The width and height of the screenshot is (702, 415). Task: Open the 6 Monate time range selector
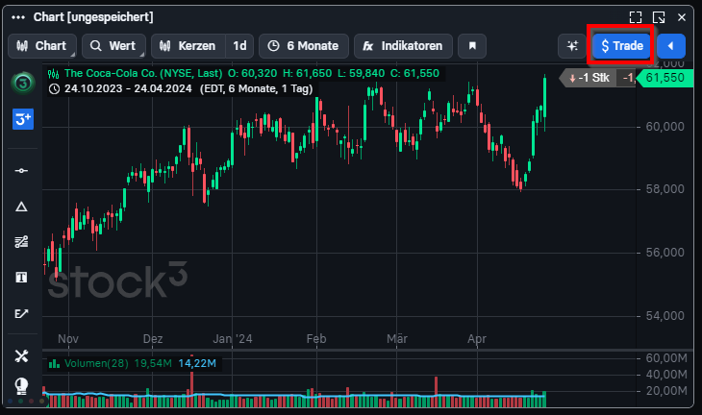pyautogui.click(x=304, y=46)
